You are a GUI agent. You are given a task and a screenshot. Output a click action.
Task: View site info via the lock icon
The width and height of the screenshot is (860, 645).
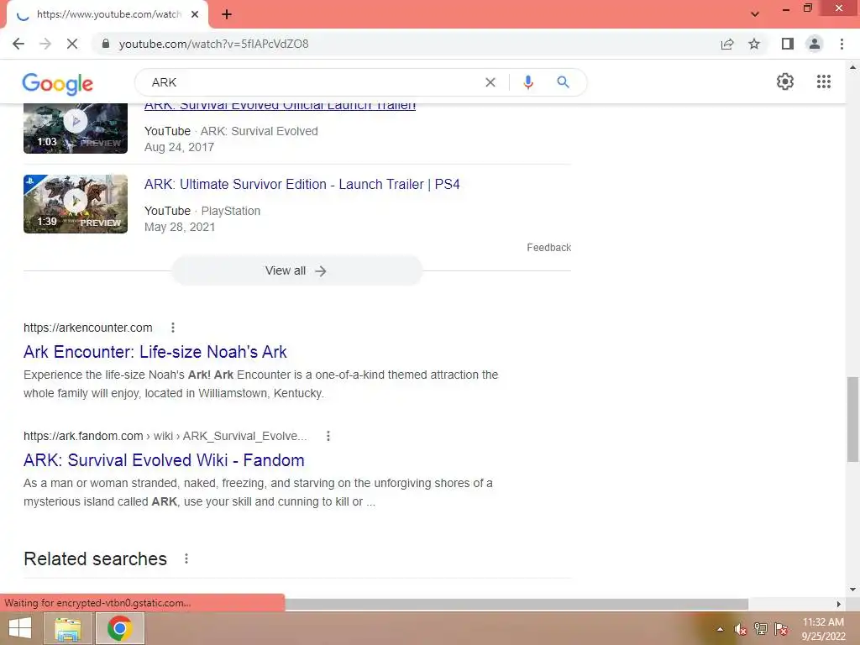tap(106, 44)
